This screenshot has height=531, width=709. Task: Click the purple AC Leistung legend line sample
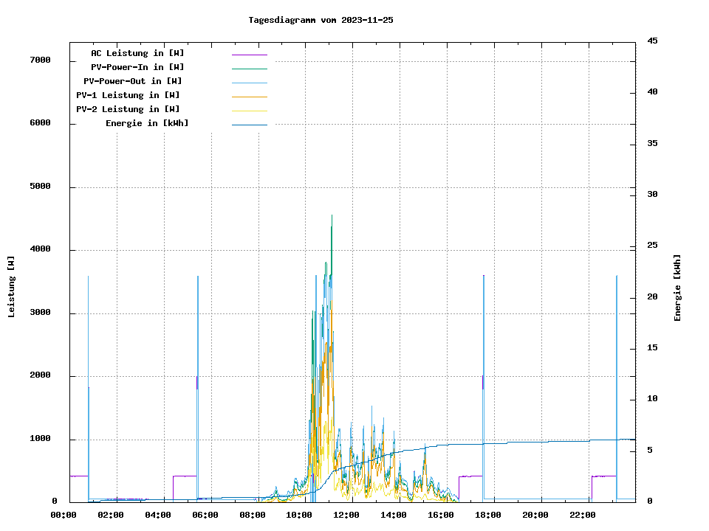pyautogui.click(x=249, y=55)
